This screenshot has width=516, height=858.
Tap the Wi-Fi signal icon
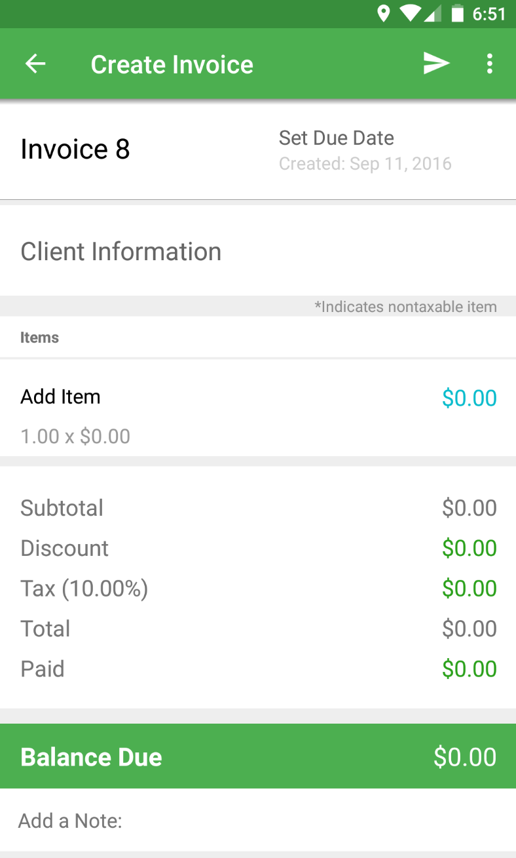(x=411, y=14)
